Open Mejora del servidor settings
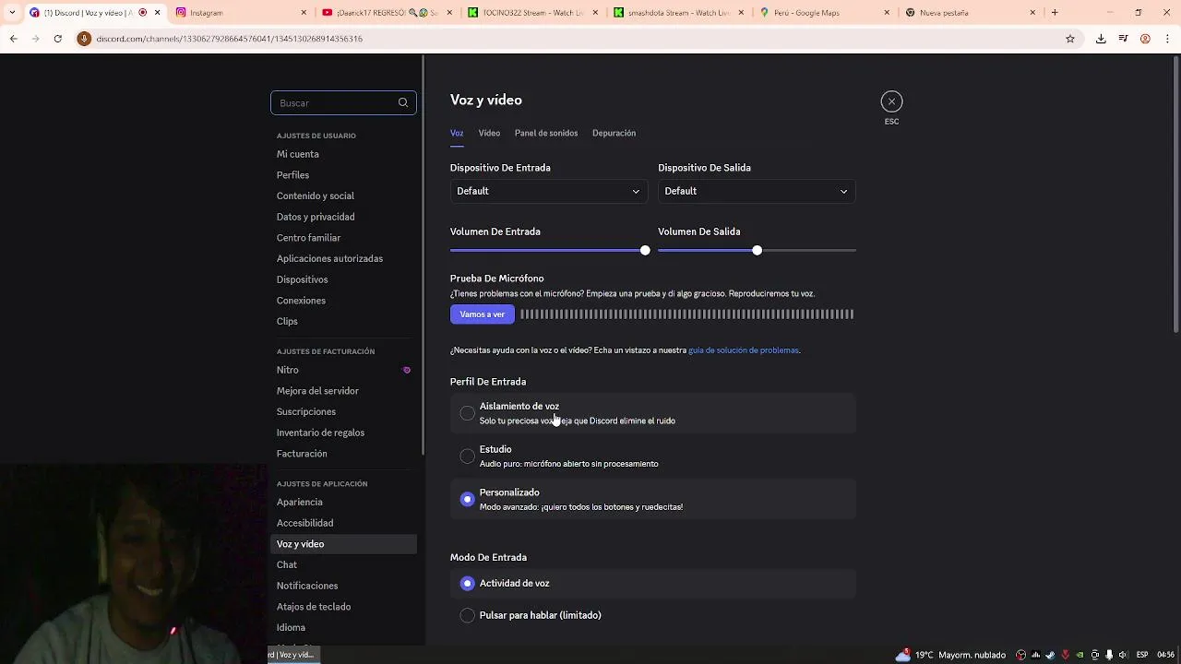Screen dimensions: 1181x664 point(343,391)
